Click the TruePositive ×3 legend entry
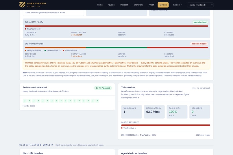 (x=33, y=29)
